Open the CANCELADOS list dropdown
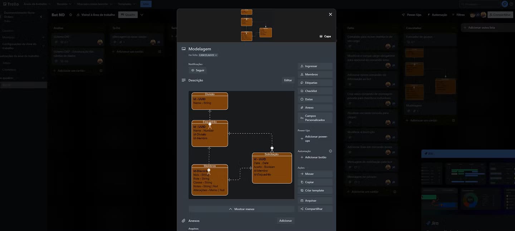 [x=208, y=55]
